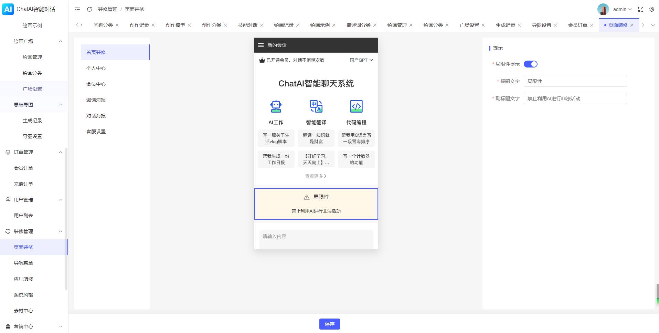Click the 保存 save button

(329, 324)
